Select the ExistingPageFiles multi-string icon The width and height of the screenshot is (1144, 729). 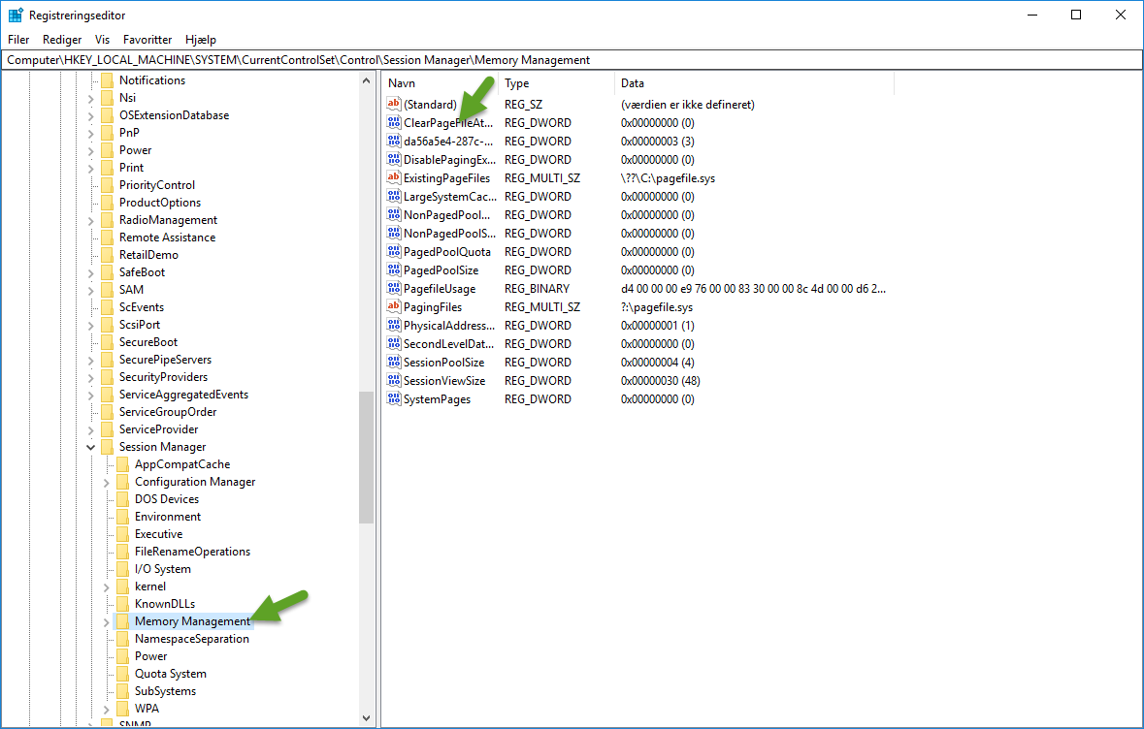pyautogui.click(x=394, y=177)
